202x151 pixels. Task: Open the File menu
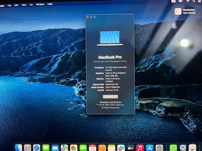point(9,5)
